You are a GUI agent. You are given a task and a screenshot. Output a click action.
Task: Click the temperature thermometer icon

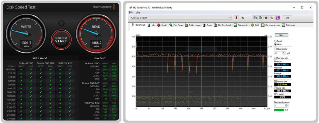tap(236, 18)
